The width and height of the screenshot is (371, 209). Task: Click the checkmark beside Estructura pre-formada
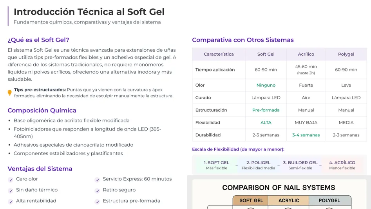(x=97, y=202)
